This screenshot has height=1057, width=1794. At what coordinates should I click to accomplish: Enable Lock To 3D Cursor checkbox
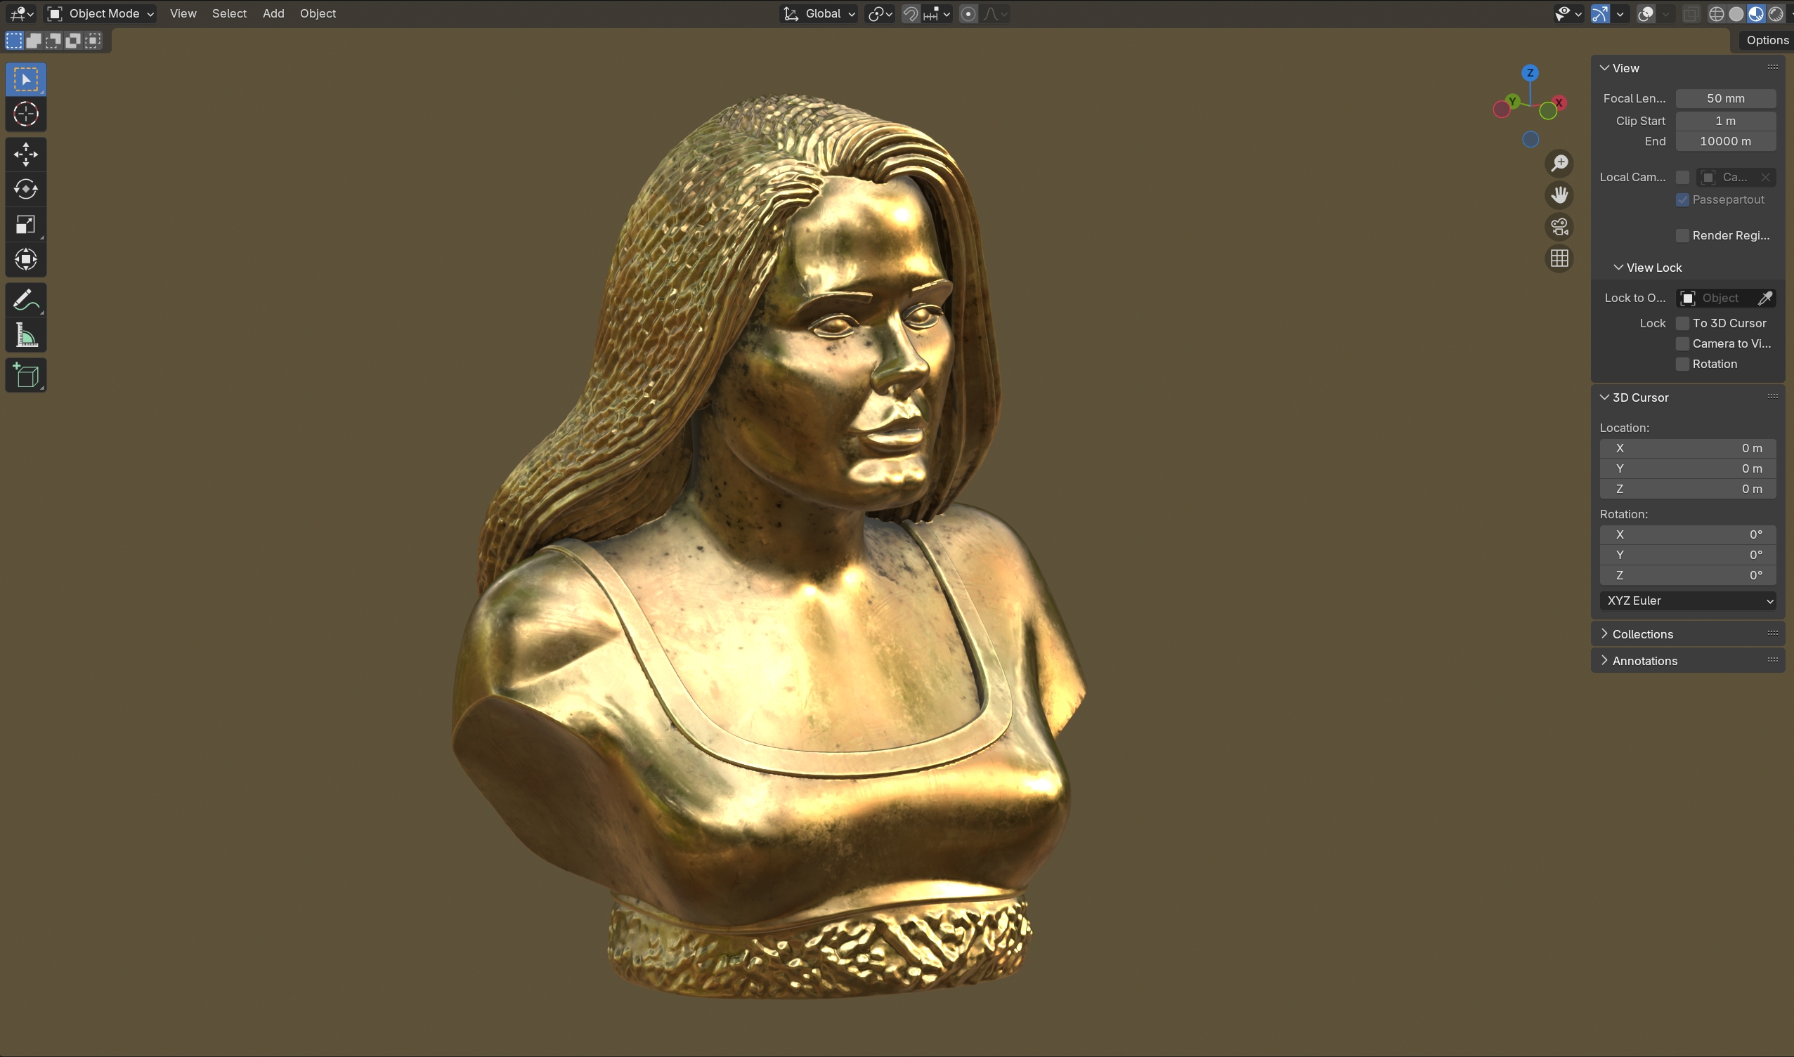pyautogui.click(x=1682, y=323)
